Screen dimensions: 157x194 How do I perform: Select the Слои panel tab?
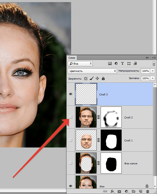[x=72, y=58]
